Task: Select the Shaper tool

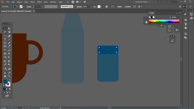Action: [x=5, y=46]
